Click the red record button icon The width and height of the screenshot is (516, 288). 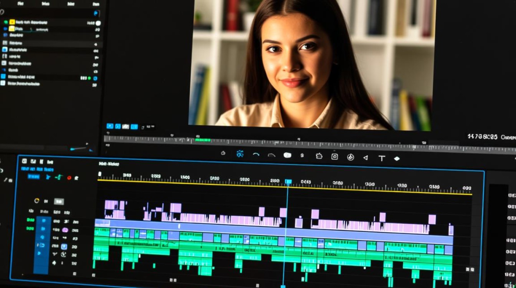pos(69,177)
